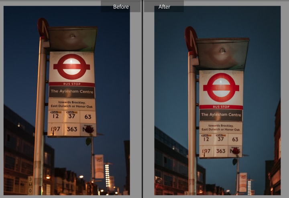
Task: Click the After view label
Action: (x=164, y=7)
